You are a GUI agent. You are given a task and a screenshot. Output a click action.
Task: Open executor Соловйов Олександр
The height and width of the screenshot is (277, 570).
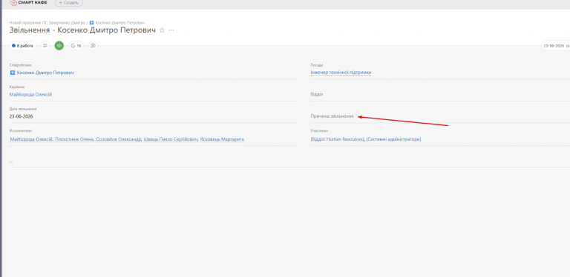(119, 139)
